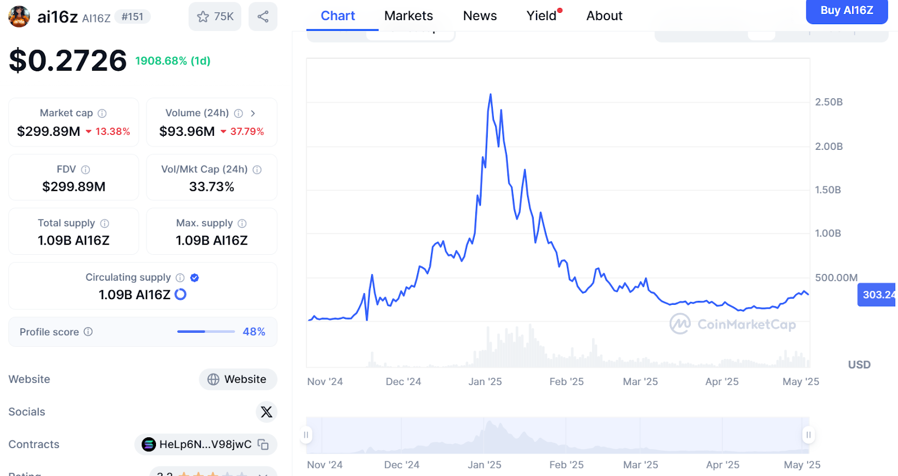Viewport: 898px width, 476px height.
Task: Show Profile score info icon
Action: pos(88,332)
